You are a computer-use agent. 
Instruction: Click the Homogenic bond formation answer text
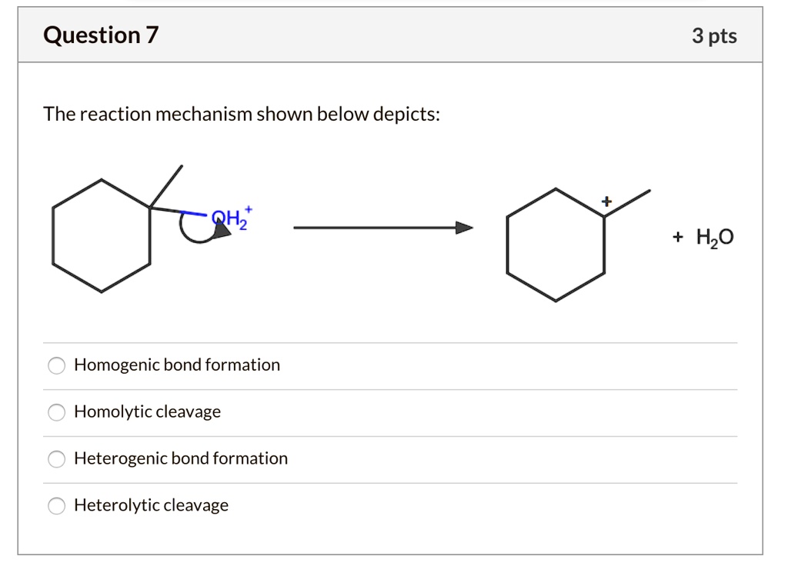tap(177, 365)
